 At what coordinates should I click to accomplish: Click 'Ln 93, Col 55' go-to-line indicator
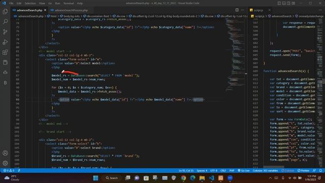[186, 171]
